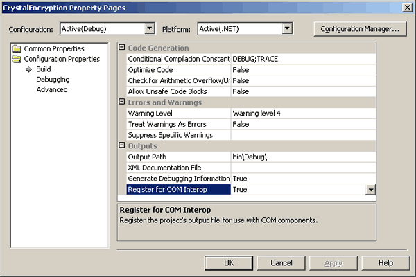Select Treat Warnings As Errors property
The height and width of the screenshot is (277, 416).
pyautogui.click(x=179, y=124)
